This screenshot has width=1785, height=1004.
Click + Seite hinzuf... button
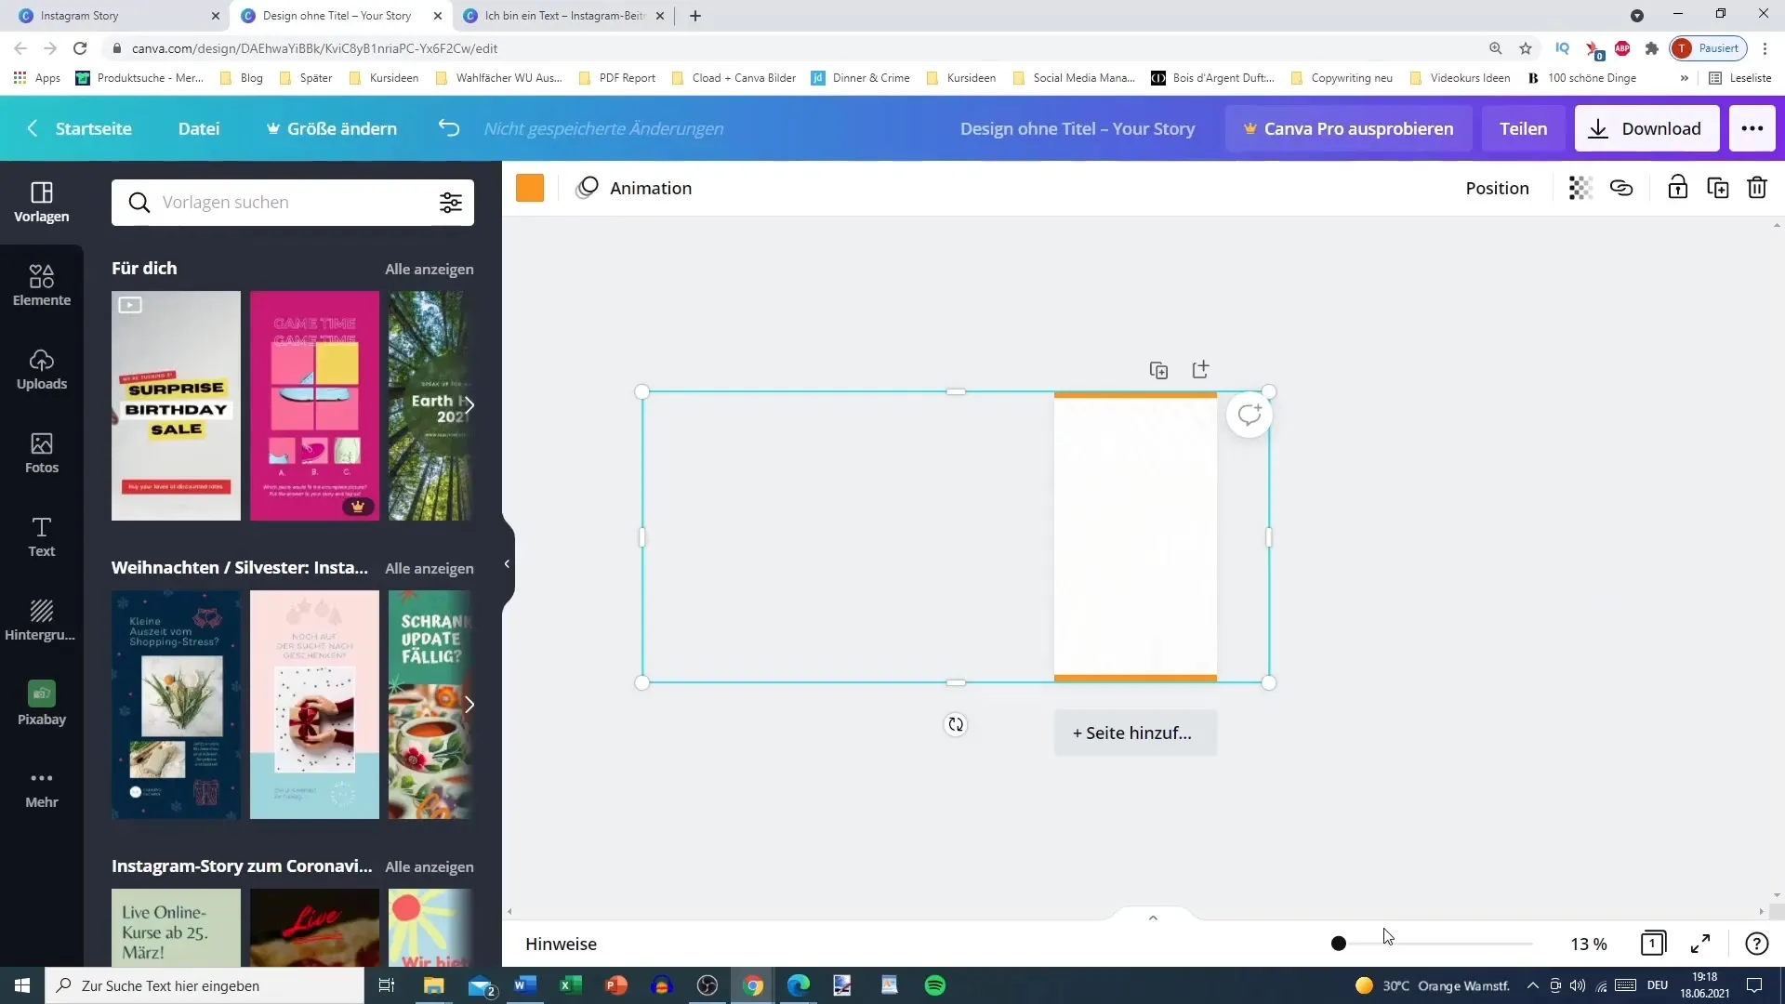[x=1135, y=733]
